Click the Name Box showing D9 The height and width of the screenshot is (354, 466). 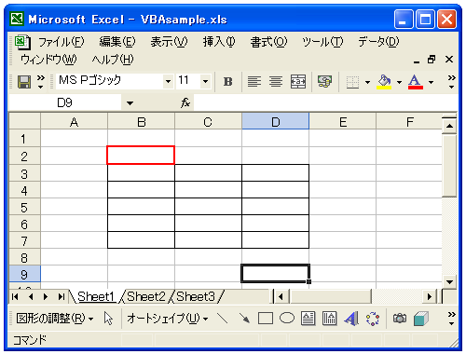[65, 102]
